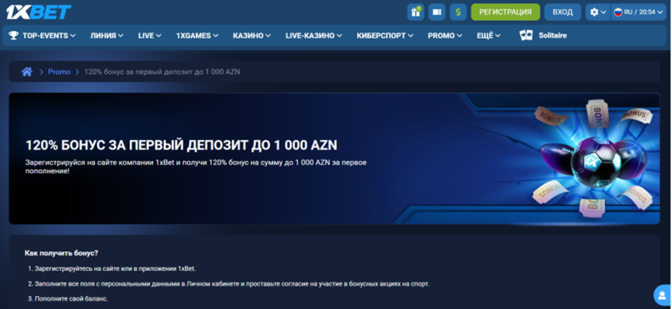Expand the Киберспорт menu
This screenshot has width=672, height=309.
(385, 36)
